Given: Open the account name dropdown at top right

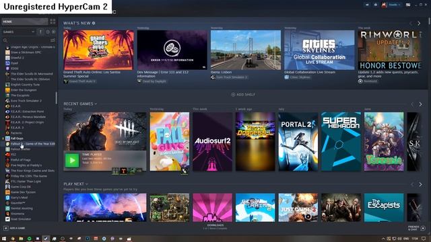Looking at the screenshot, I should [395, 5].
